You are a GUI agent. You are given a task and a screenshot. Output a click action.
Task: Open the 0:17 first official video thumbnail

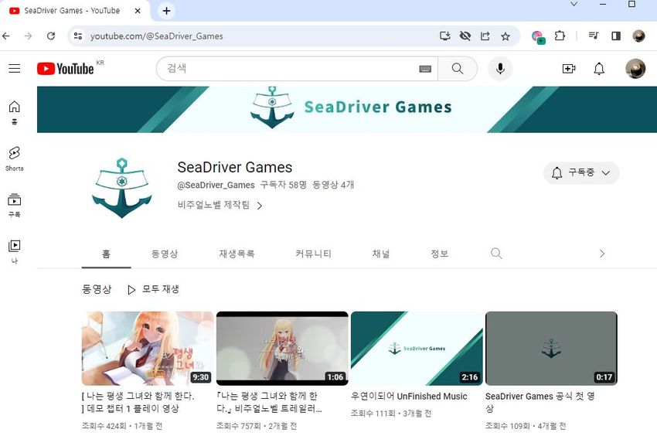click(x=551, y=349)
